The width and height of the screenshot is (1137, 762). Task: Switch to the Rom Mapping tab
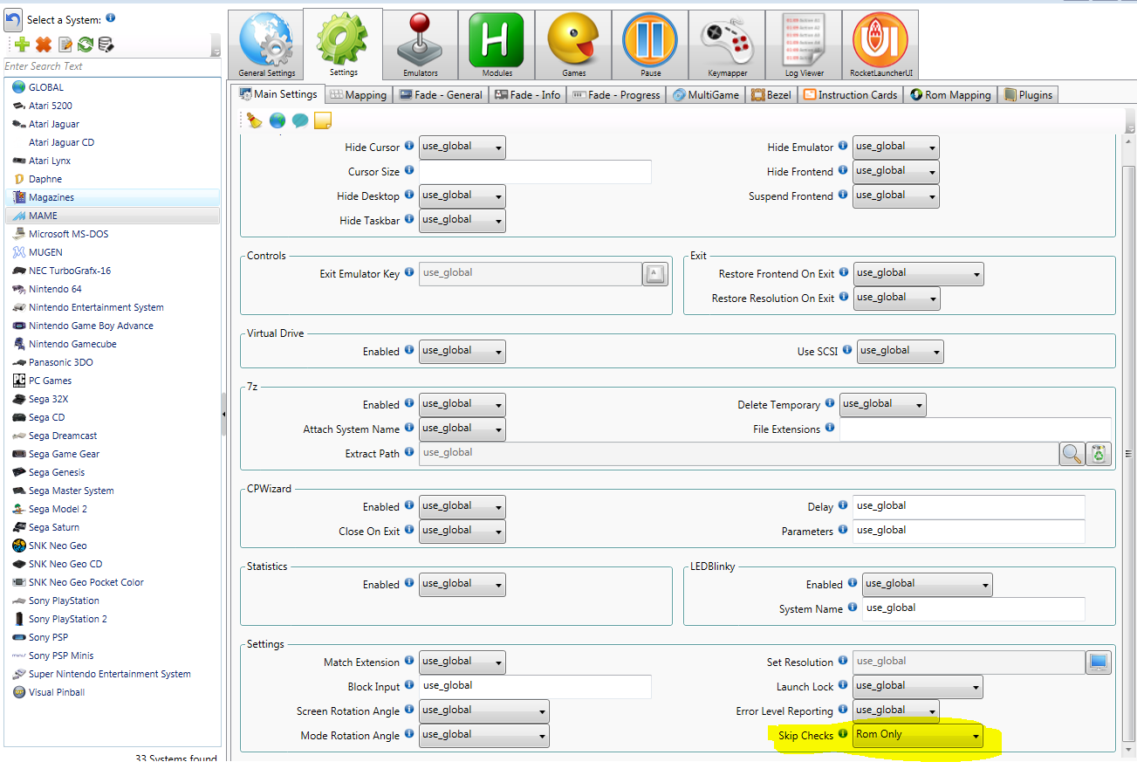950,95
